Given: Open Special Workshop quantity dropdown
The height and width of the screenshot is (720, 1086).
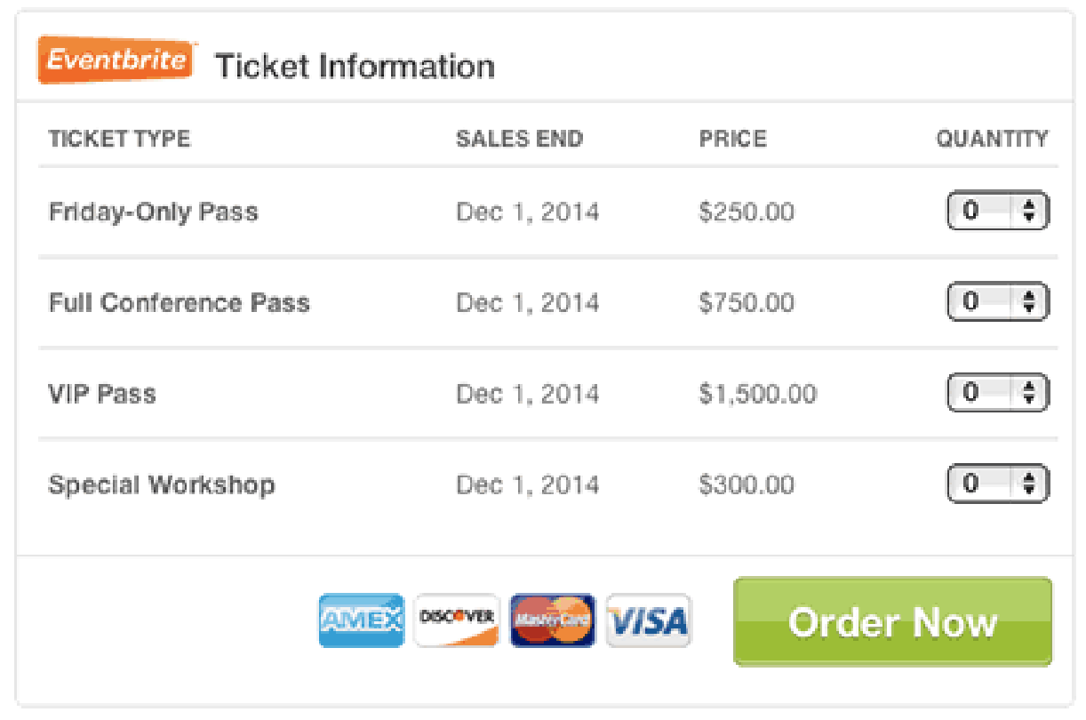Looking at the screenshot, I should point(998,484).
